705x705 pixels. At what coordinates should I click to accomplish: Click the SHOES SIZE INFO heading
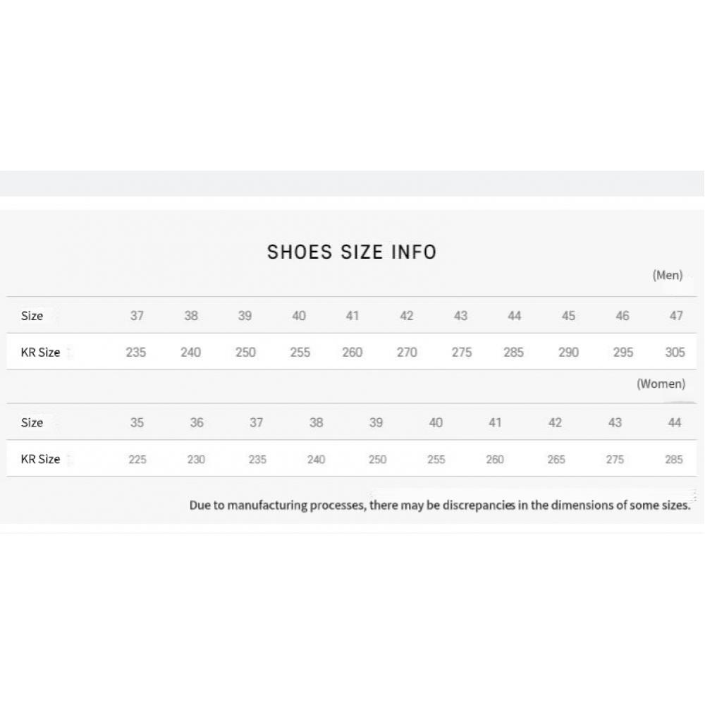pyautogui.click(x=352, y=252)
